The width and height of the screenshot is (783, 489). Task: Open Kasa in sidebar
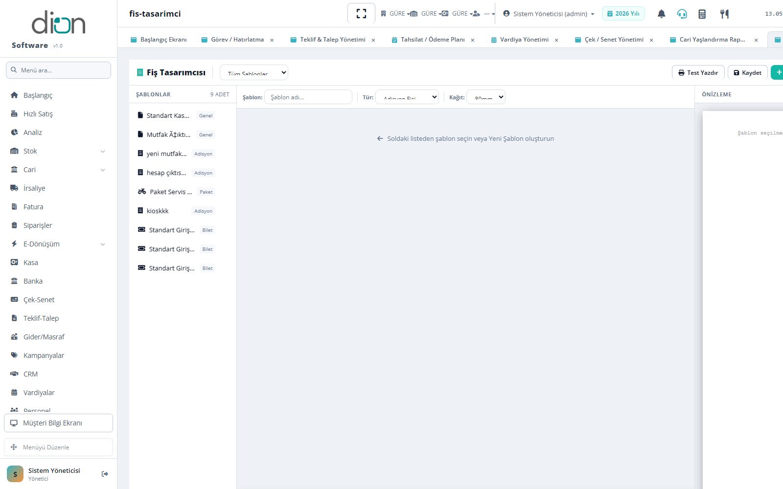tap(58, 263)
